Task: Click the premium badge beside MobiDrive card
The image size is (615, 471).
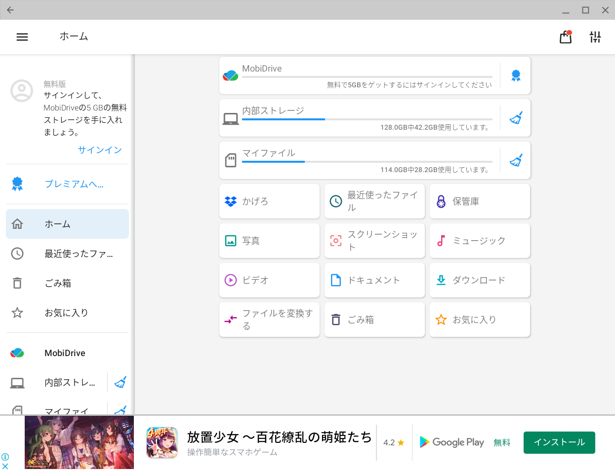Action: click(x=516, y=75)
